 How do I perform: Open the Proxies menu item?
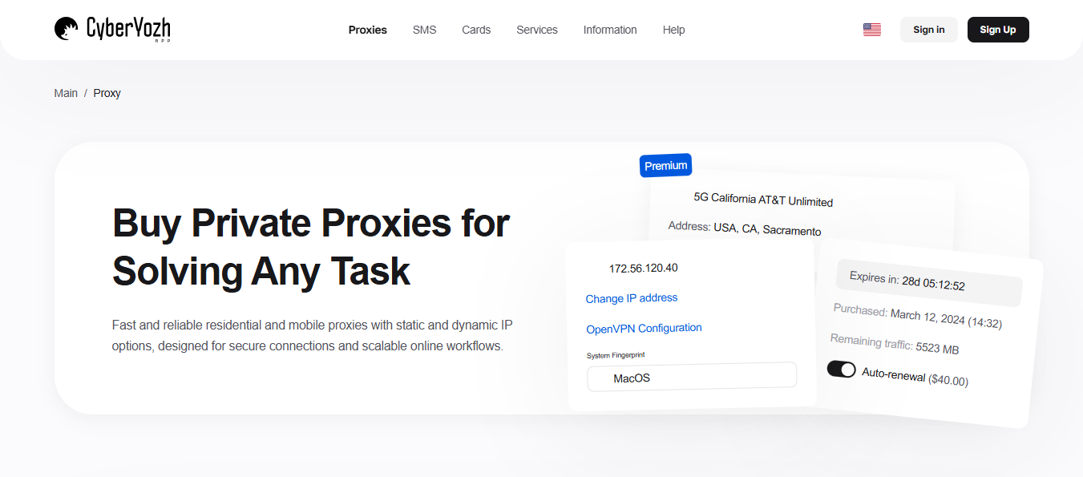(x=367, y=30)
